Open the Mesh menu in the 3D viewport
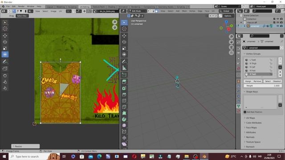The image size is (285, 160). click(x=184, y=11)
